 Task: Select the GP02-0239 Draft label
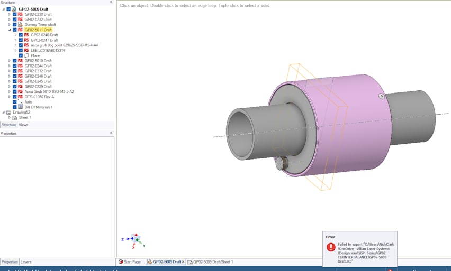coord(38,87)
